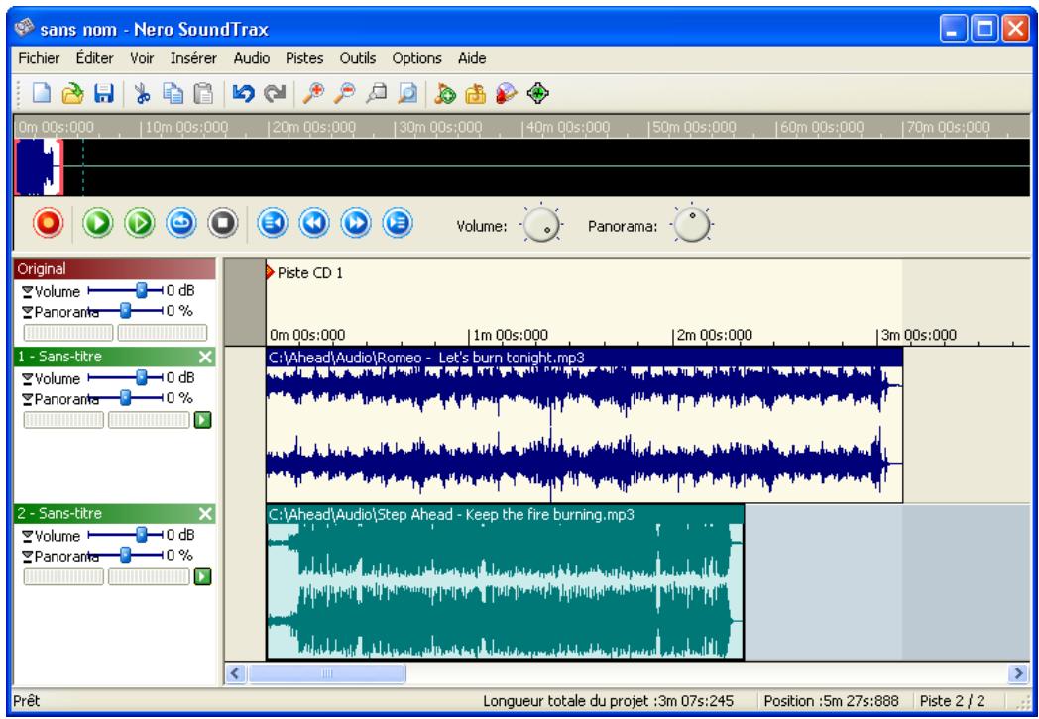
Task: Open the Voir menu
Action: tap(142, 58)
